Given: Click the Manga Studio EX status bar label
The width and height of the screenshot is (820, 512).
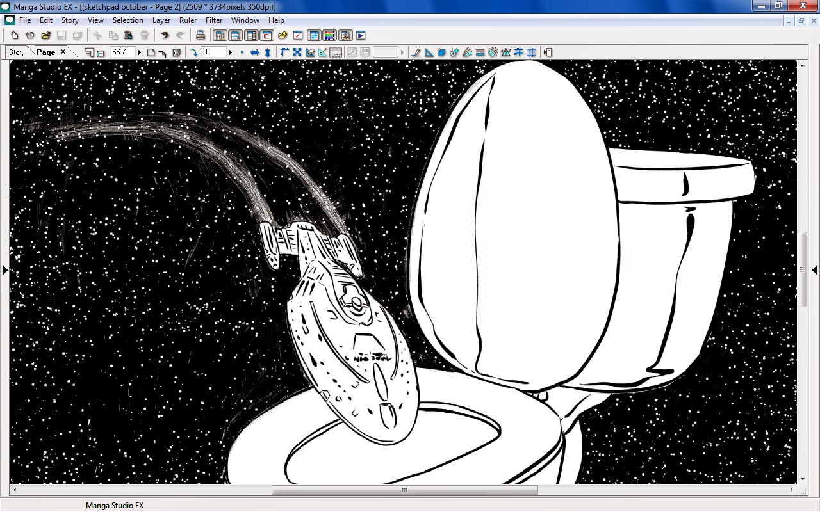Looking at the screenshot, I should pyautogui.click(x=115, y=506).
